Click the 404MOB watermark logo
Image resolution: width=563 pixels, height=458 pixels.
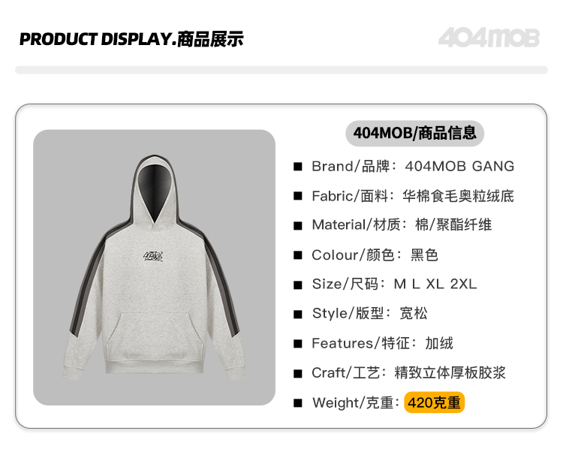click(x=489, y=38)
